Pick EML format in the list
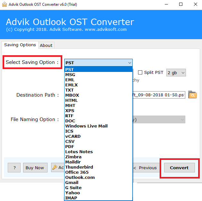The width and height of the screenshot is (202, 201). (x=98, y=80)
